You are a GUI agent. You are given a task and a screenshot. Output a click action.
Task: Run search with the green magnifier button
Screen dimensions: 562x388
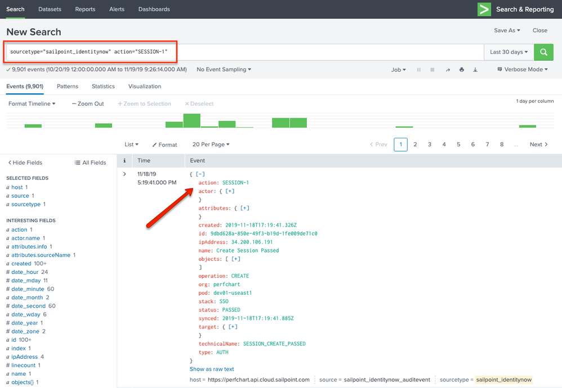click(543, 52)
